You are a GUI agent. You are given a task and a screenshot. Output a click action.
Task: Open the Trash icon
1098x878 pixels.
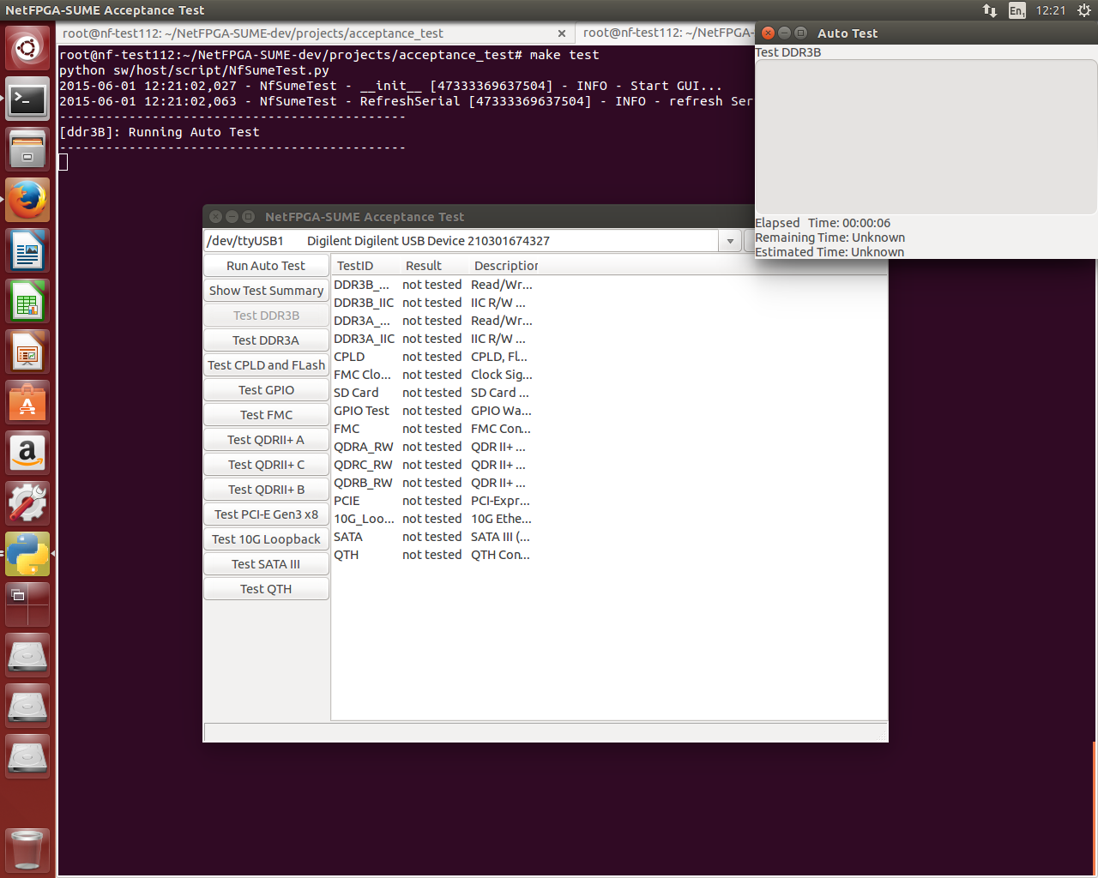(28, 850)
